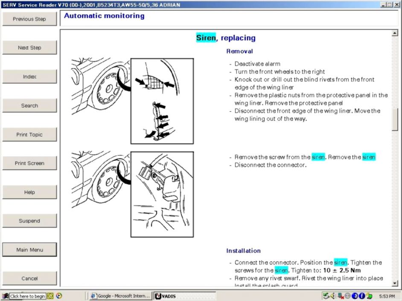402x301 pixels.
Task: Click the green messenger tray icon
Action: 369,296
